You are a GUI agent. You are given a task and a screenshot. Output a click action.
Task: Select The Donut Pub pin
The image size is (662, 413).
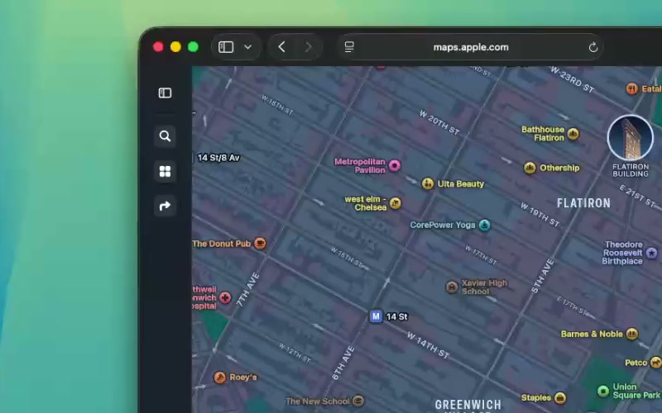(260, 243)
